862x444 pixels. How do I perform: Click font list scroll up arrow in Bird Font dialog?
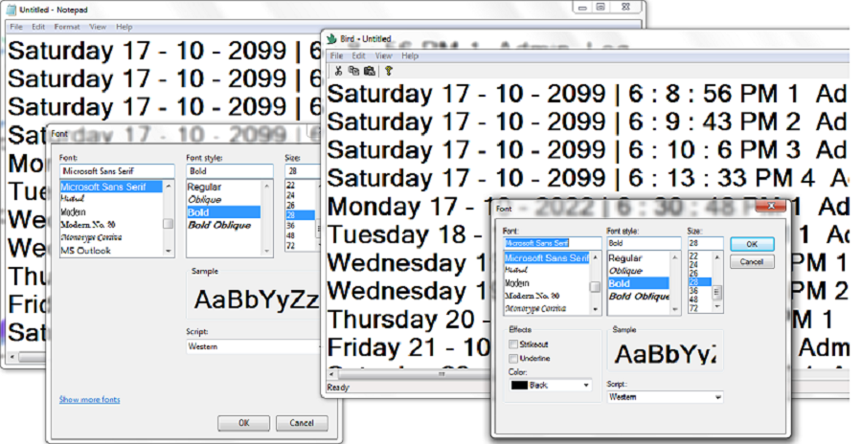tap(596, 257)
